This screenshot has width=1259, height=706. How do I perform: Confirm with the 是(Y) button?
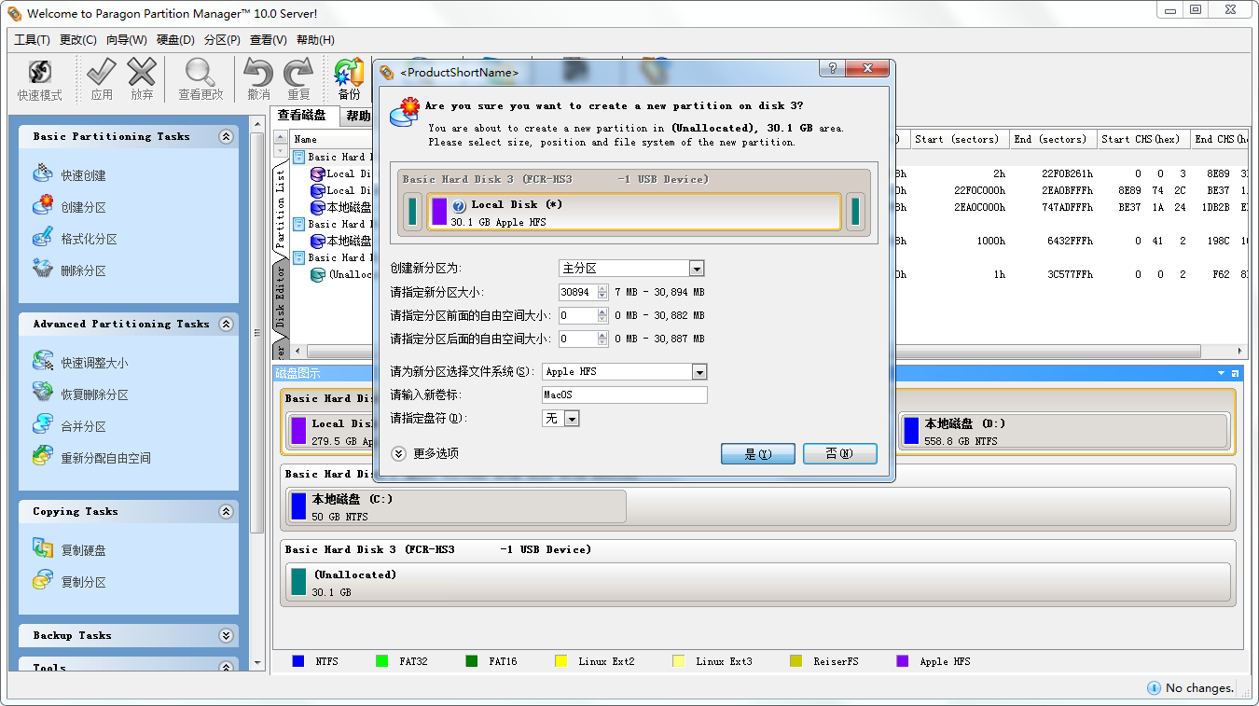point(758,454)
